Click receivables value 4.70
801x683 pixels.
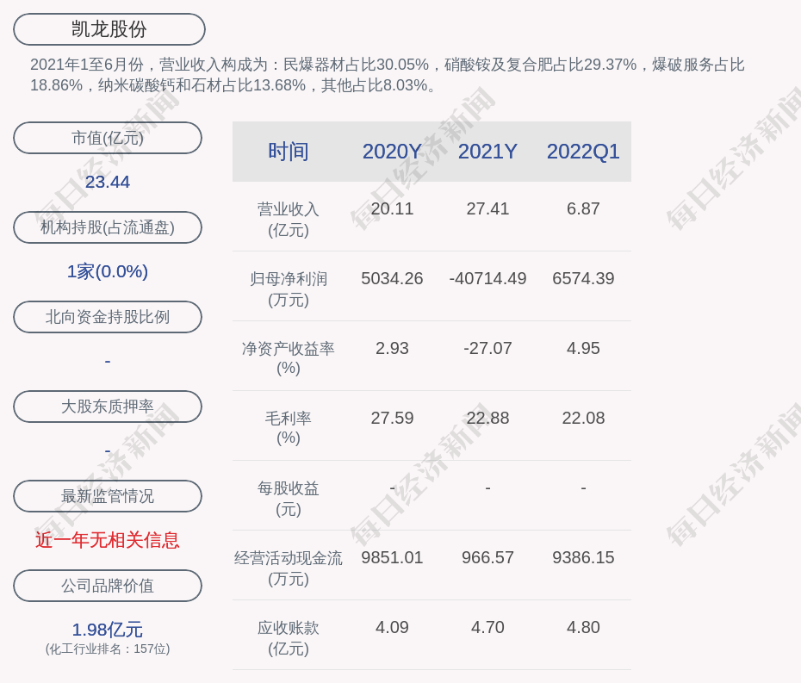487,627
